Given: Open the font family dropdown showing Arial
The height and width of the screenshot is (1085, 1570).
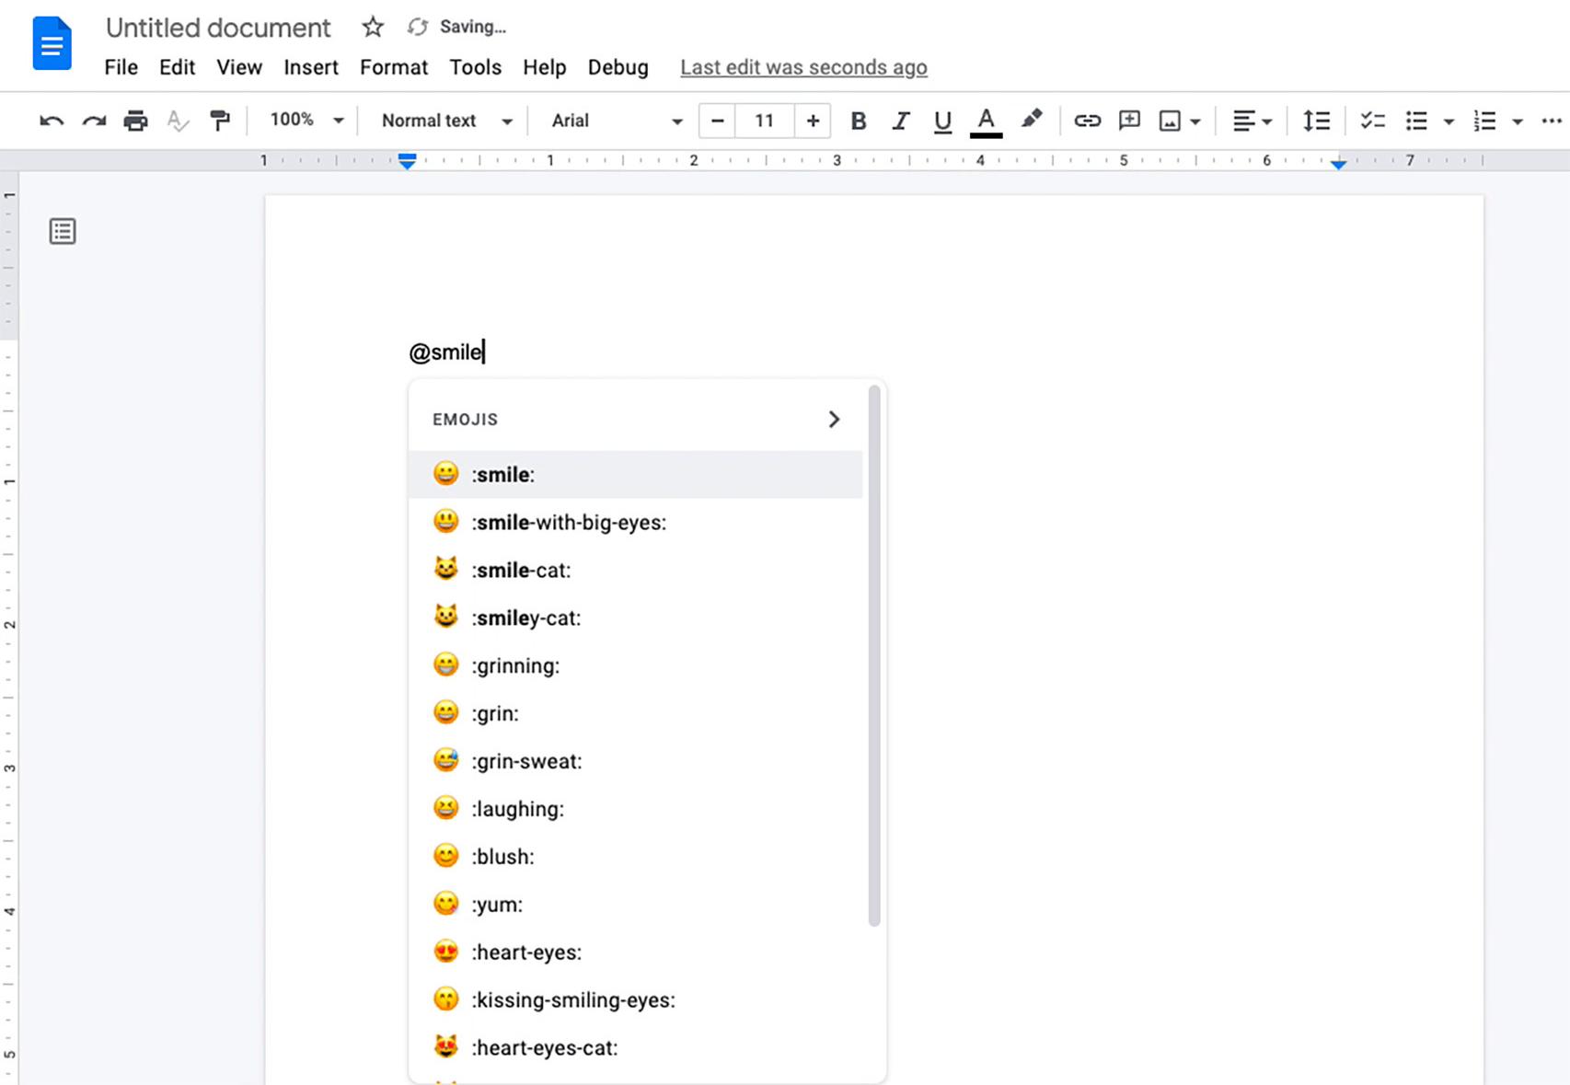Looking at the screenshot, I should [x=612, y=121].
